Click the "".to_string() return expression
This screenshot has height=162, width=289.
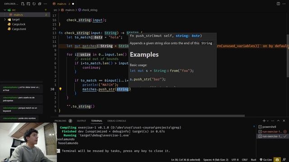pos(80,106)
